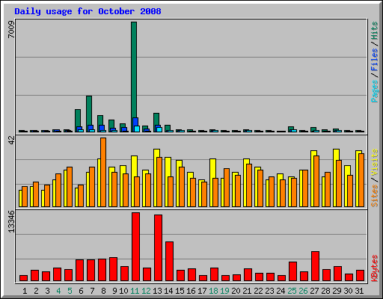Click the red 'KBytes' legend label
Screen dimensions: 383x299
point(374,268)
